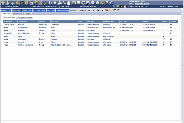Sort by Refill Date column header
184x123 pixels.
point(145,21)
